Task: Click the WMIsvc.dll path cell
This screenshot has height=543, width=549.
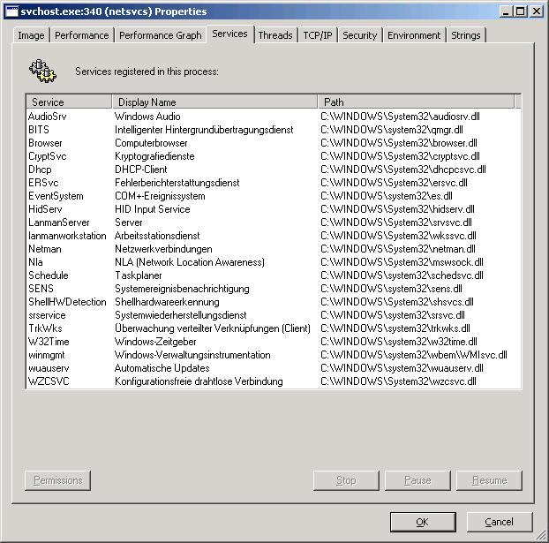Action: (x=414, y=355)
